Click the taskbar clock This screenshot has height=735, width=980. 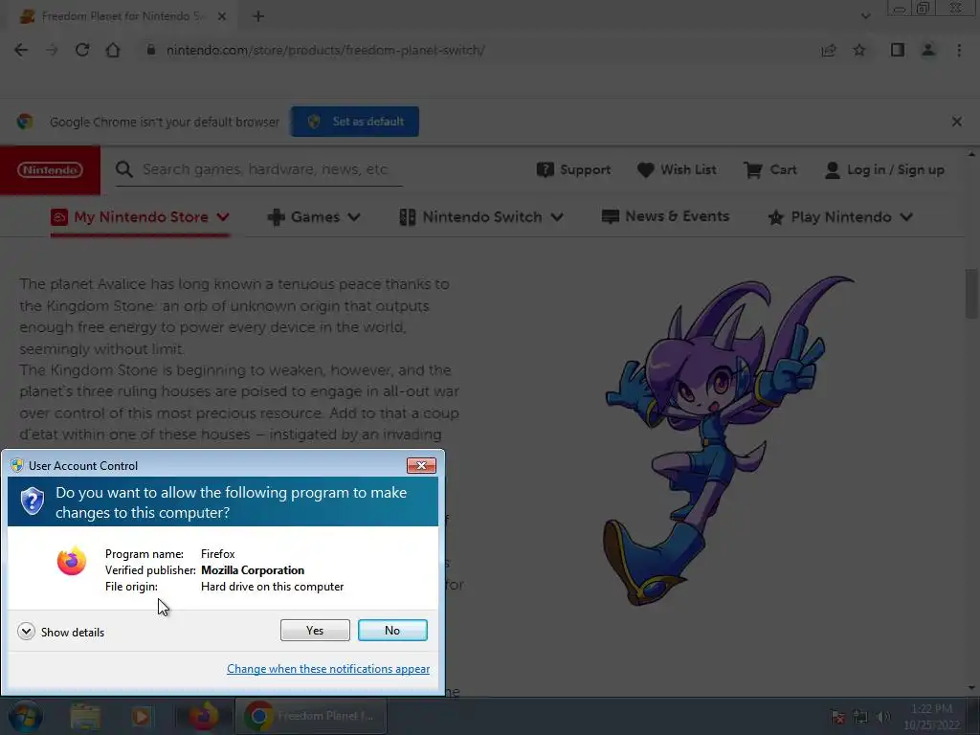931,717
